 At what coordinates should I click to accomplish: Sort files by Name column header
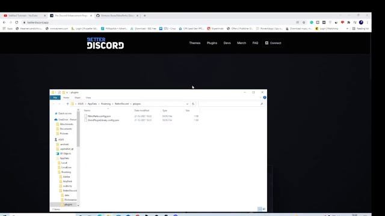pos(87,110)
